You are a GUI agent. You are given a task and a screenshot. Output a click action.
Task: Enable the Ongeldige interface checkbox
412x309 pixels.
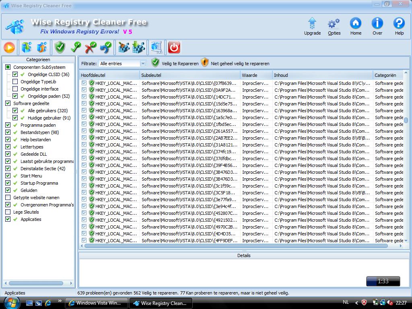click(x=15, y=89)
